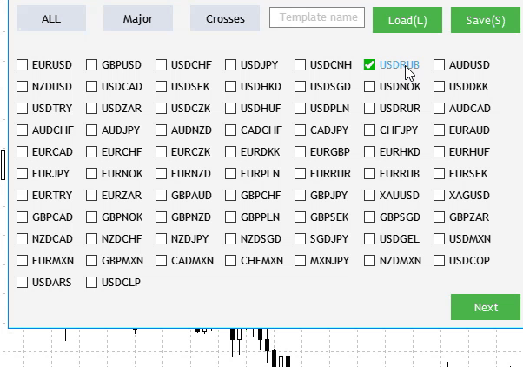Save the template with Save(S)
The height and width of the screenshot is (367, 523).
pos(485,20)
